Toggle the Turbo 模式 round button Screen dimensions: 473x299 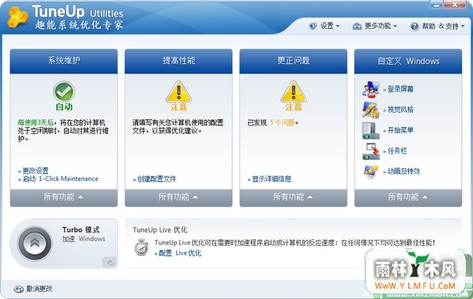(35, 243)
